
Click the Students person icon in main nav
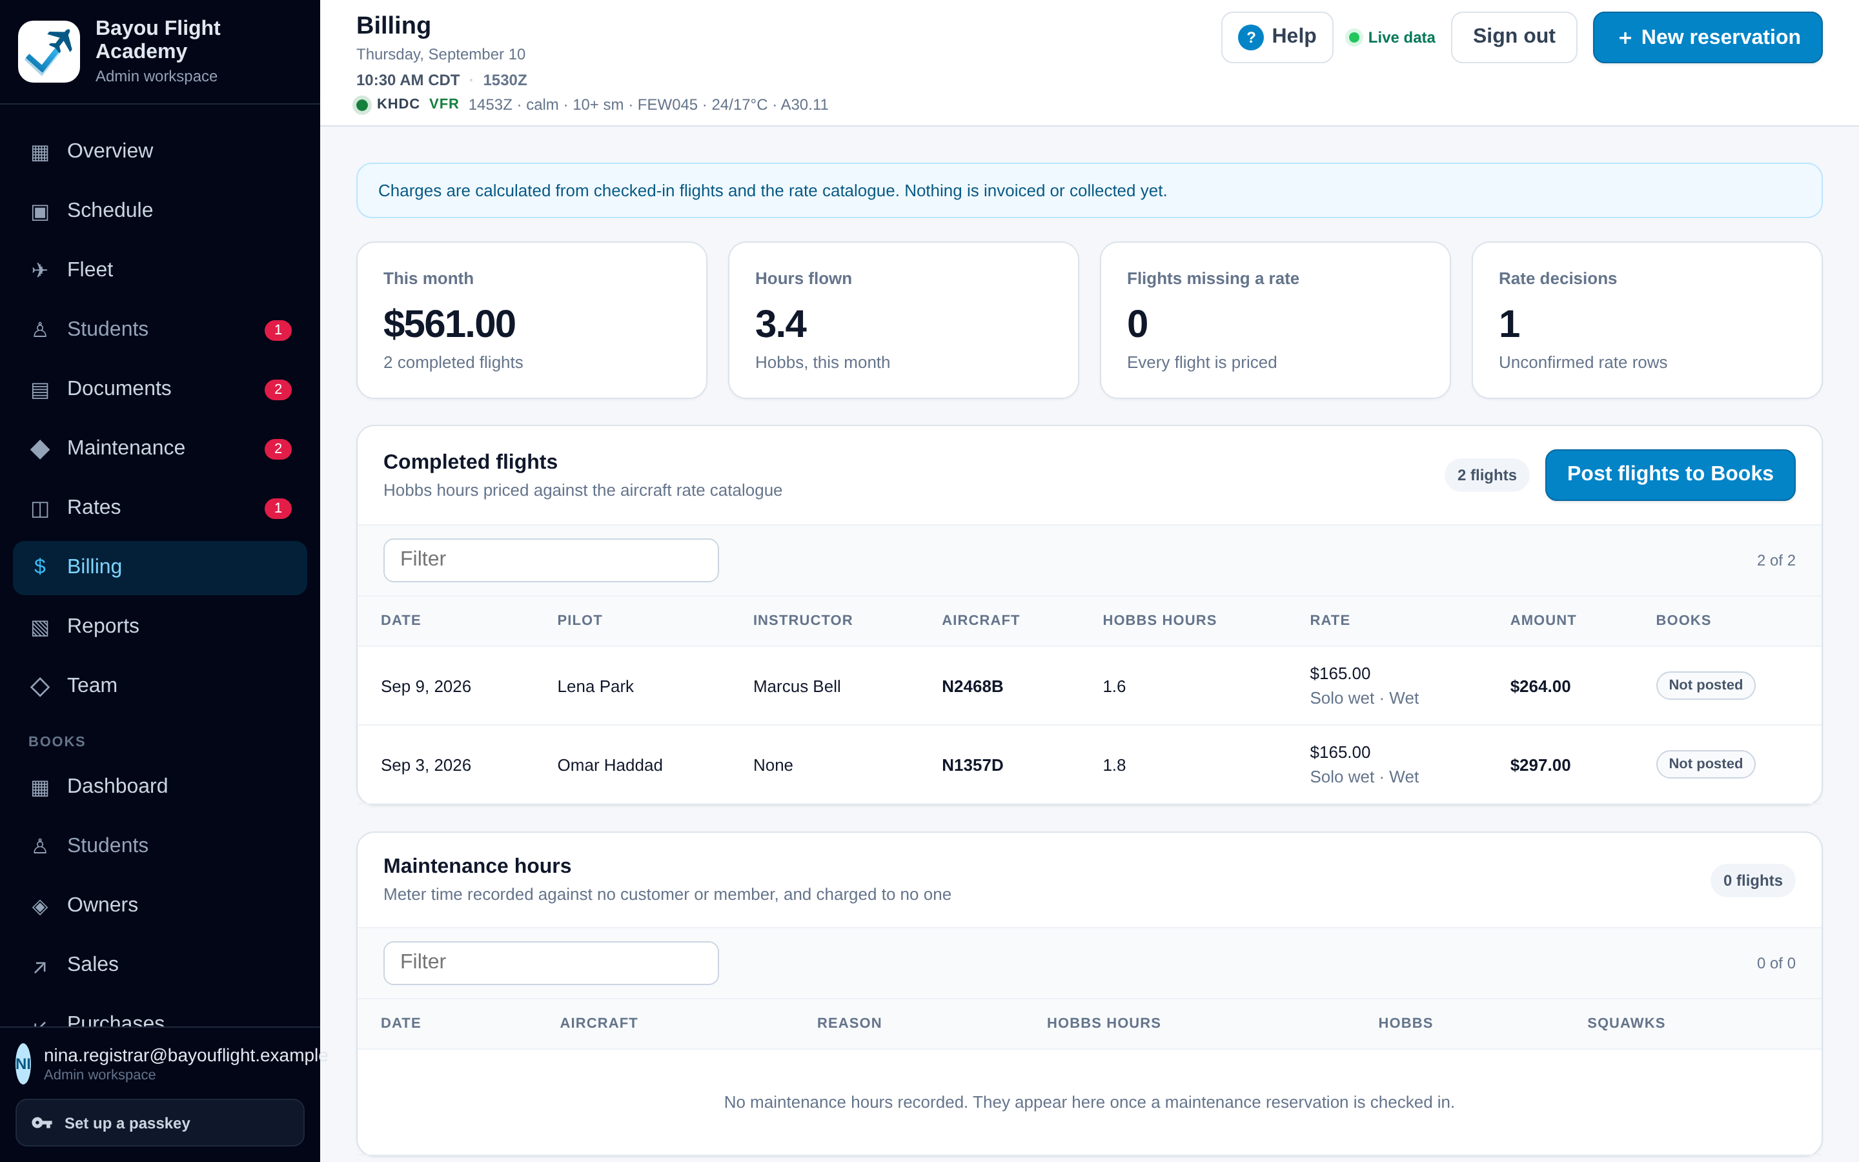(x=40, y=330)
